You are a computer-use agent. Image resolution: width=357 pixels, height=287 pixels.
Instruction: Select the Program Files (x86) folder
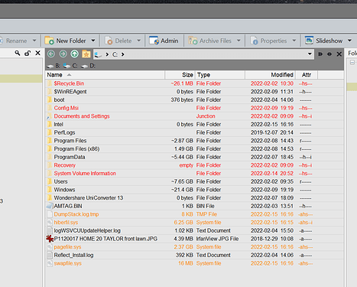tap(76, 148)
